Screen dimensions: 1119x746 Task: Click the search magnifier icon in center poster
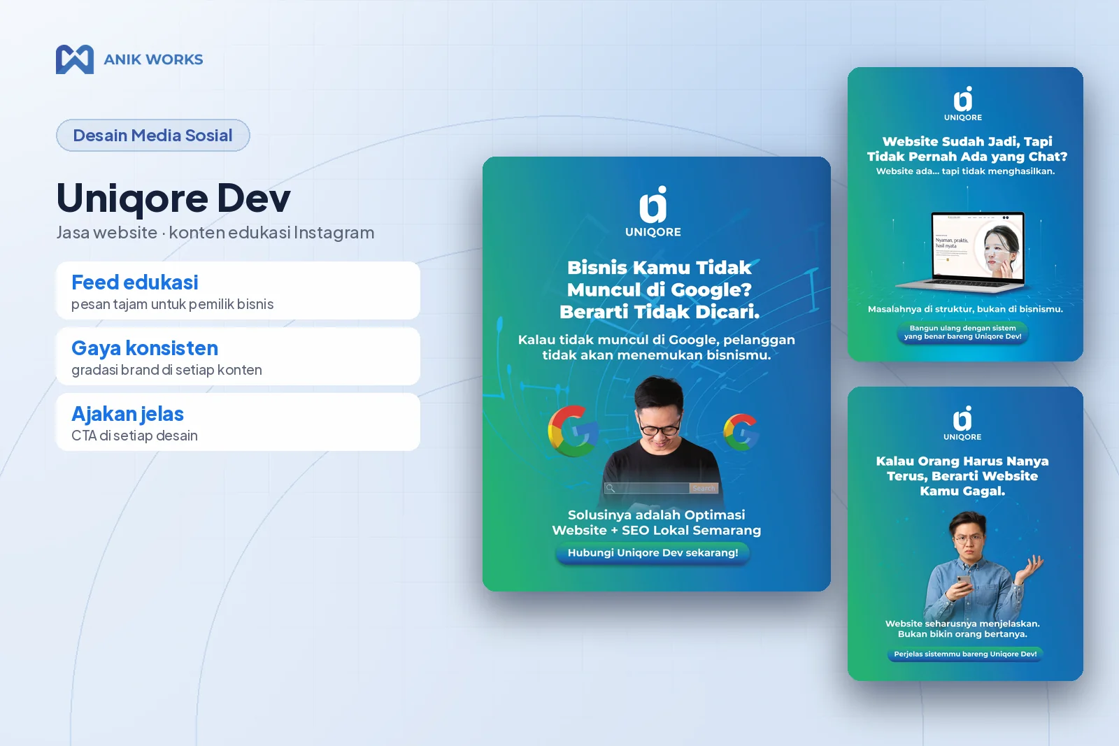pyautogui.click(x=611, y=488)
